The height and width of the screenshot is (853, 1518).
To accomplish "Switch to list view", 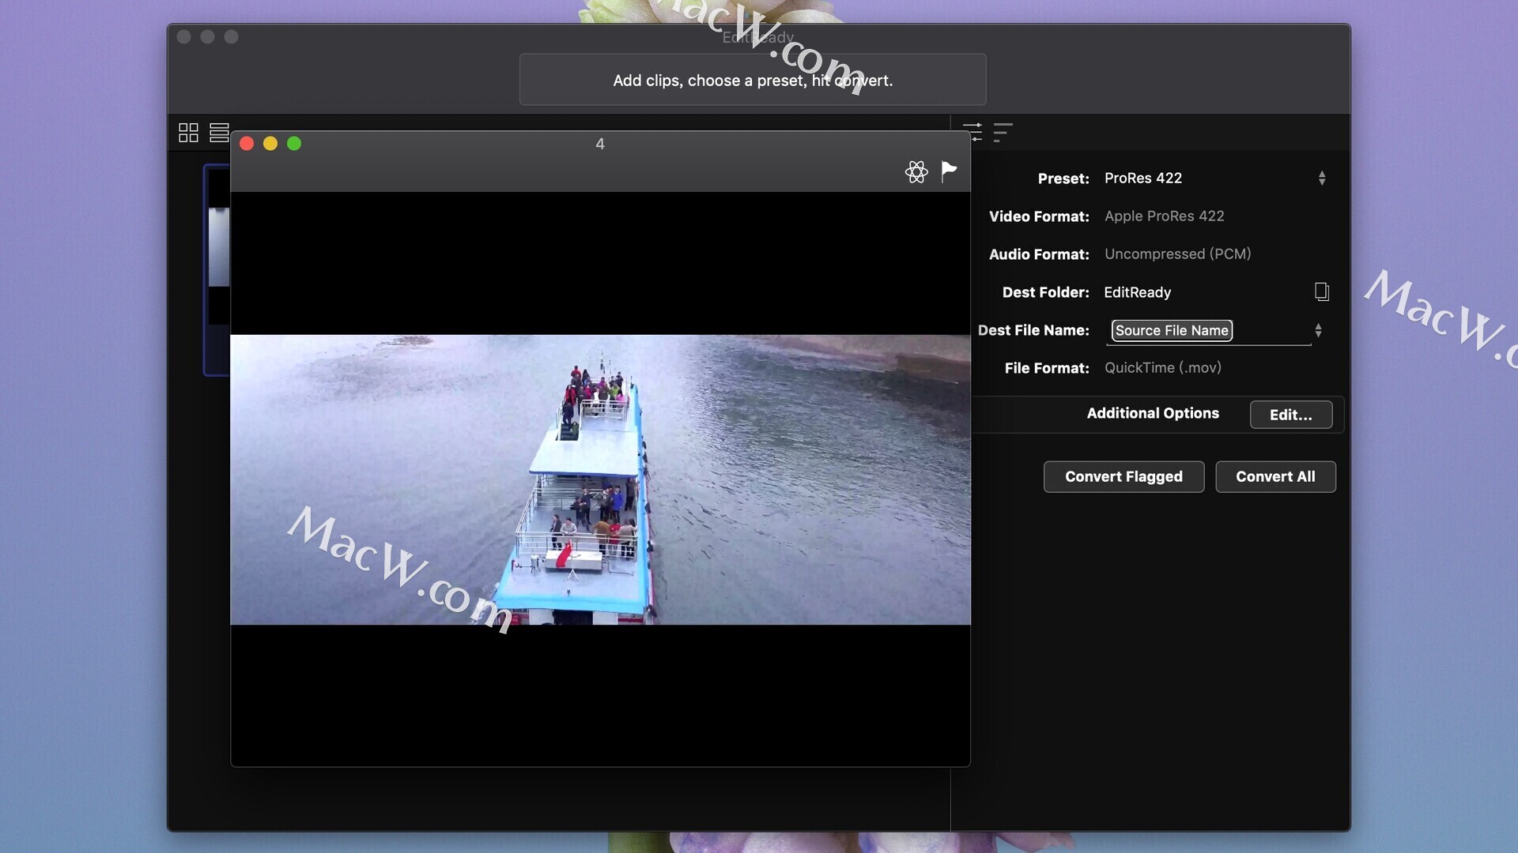I will pyautogui.click(x=219, y=133).
